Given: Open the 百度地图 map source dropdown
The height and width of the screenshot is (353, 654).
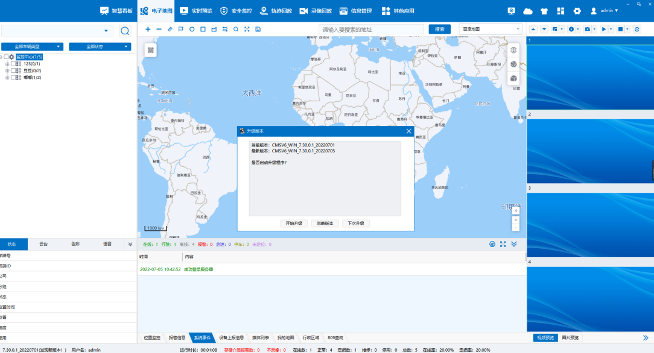Looking at the screenshot, I should pyautogui.click(x=490, y=29).
